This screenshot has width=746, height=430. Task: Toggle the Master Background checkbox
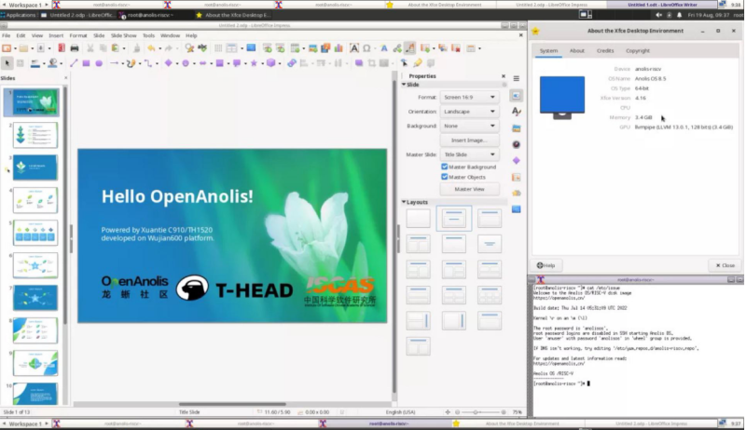[x=445, y=167]
